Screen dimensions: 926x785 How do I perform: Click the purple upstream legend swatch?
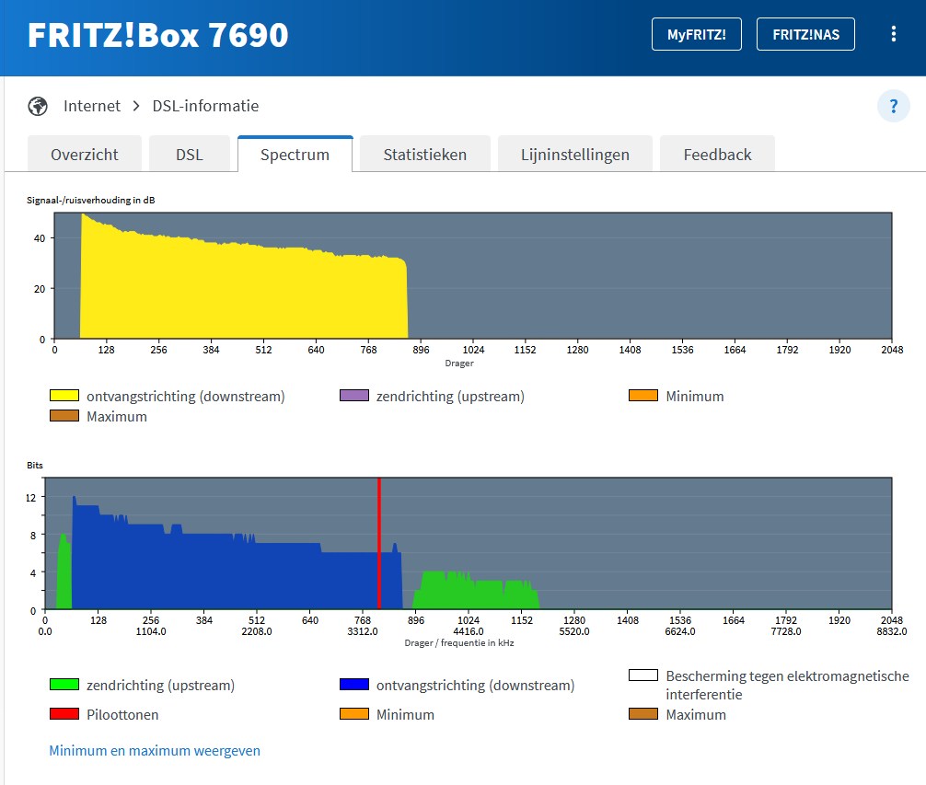(353, 396)
